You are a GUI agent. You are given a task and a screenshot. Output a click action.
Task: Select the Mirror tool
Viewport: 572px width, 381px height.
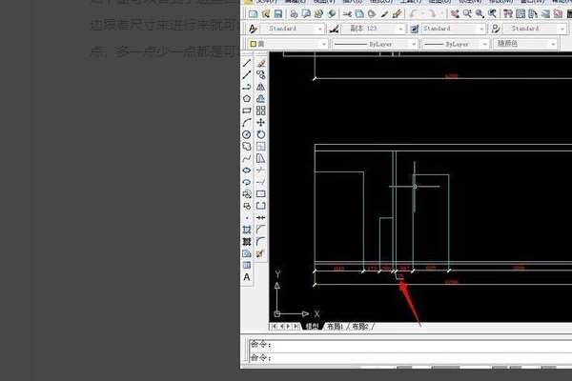coord(260,87)
